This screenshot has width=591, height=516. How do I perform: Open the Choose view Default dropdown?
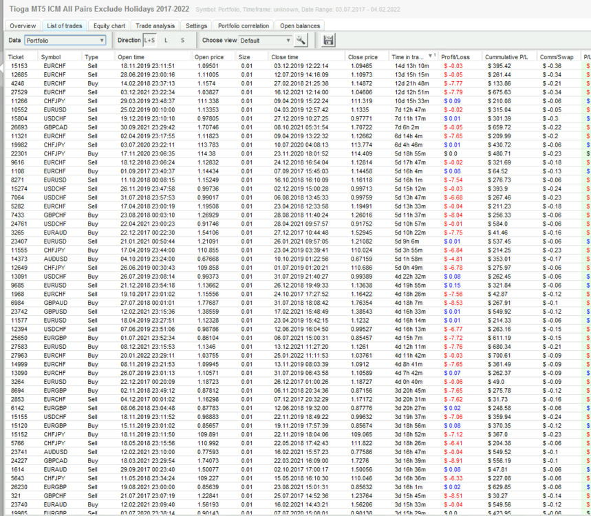click(266, 41)
